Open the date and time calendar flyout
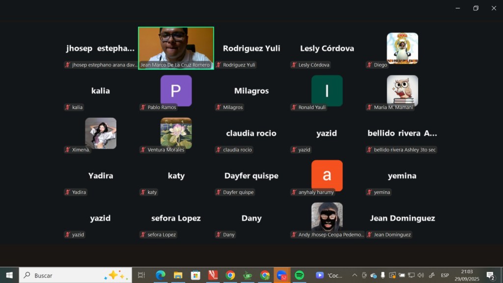This screenshot has height=283, width=503. (x=467, y=275)
